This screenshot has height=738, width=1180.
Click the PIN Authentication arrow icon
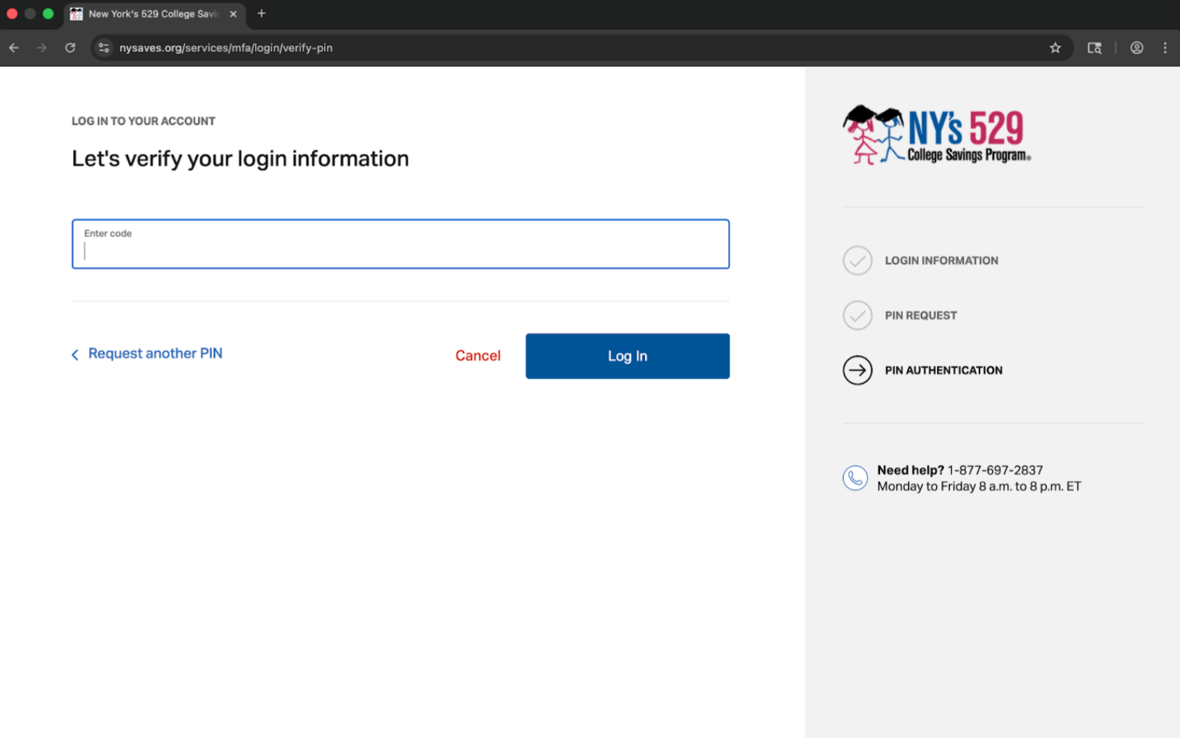(857, 370)
